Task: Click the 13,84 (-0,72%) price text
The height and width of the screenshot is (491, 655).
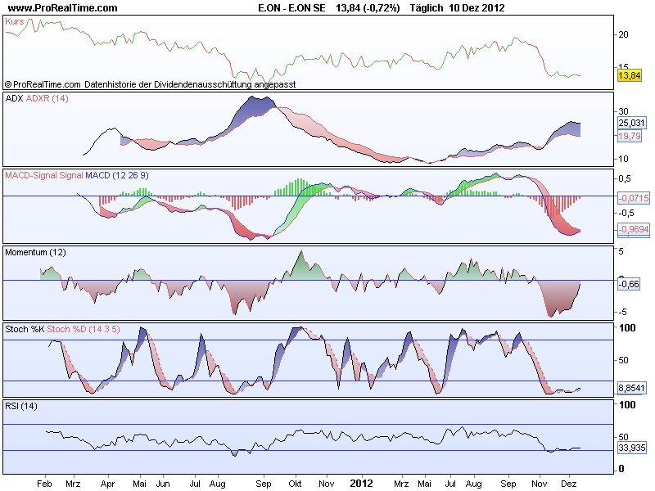Action: click(368, 8)
